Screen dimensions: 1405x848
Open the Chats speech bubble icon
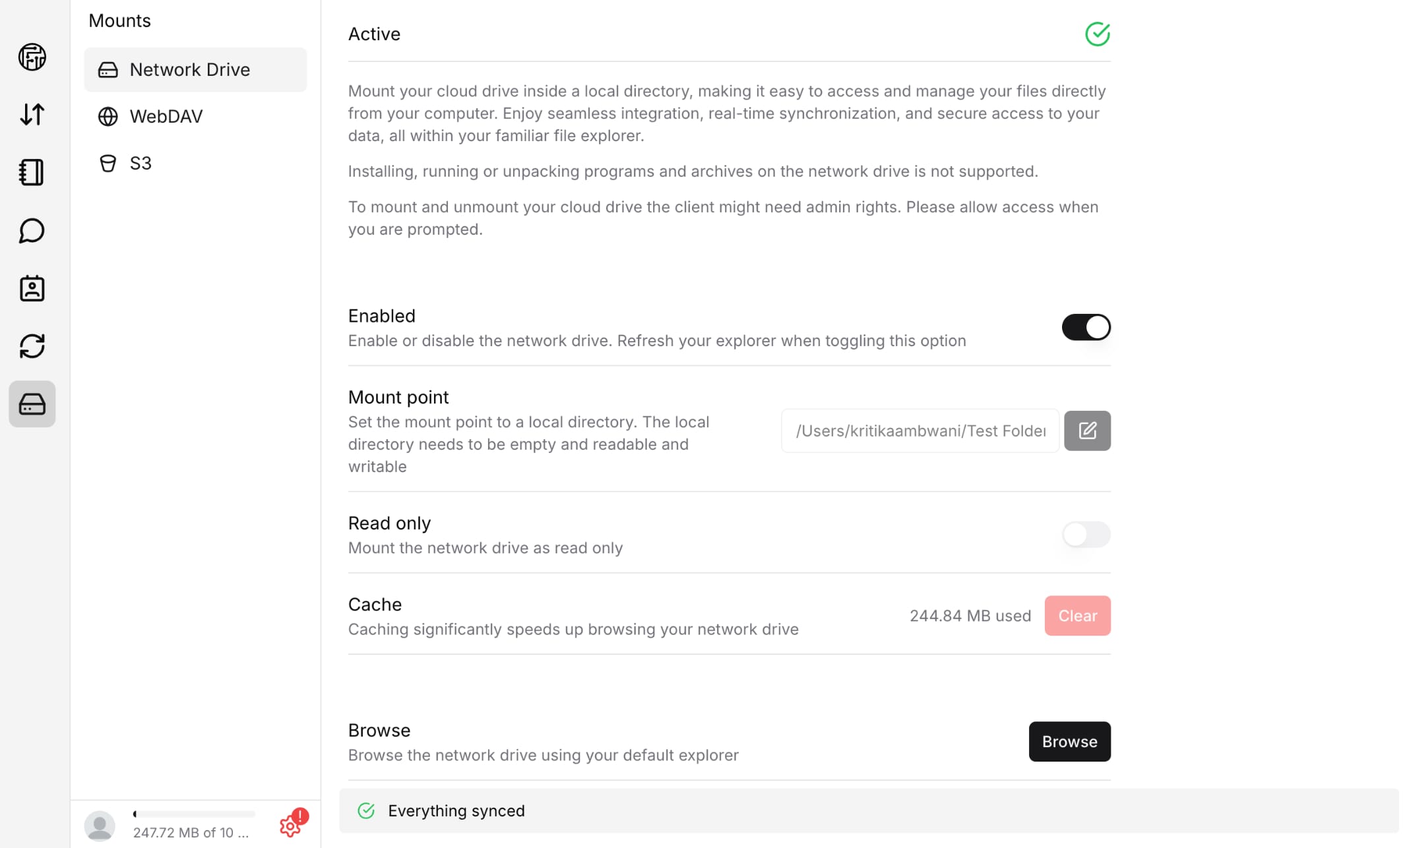(32, 231)
